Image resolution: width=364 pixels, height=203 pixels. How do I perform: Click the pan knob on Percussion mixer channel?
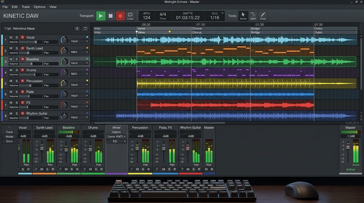tap(131, 169)
